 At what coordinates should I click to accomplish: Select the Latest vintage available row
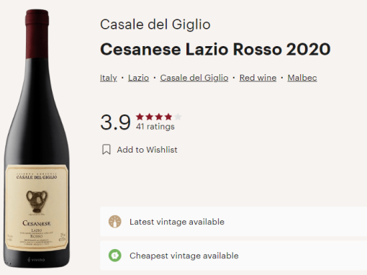pos(233,222)
